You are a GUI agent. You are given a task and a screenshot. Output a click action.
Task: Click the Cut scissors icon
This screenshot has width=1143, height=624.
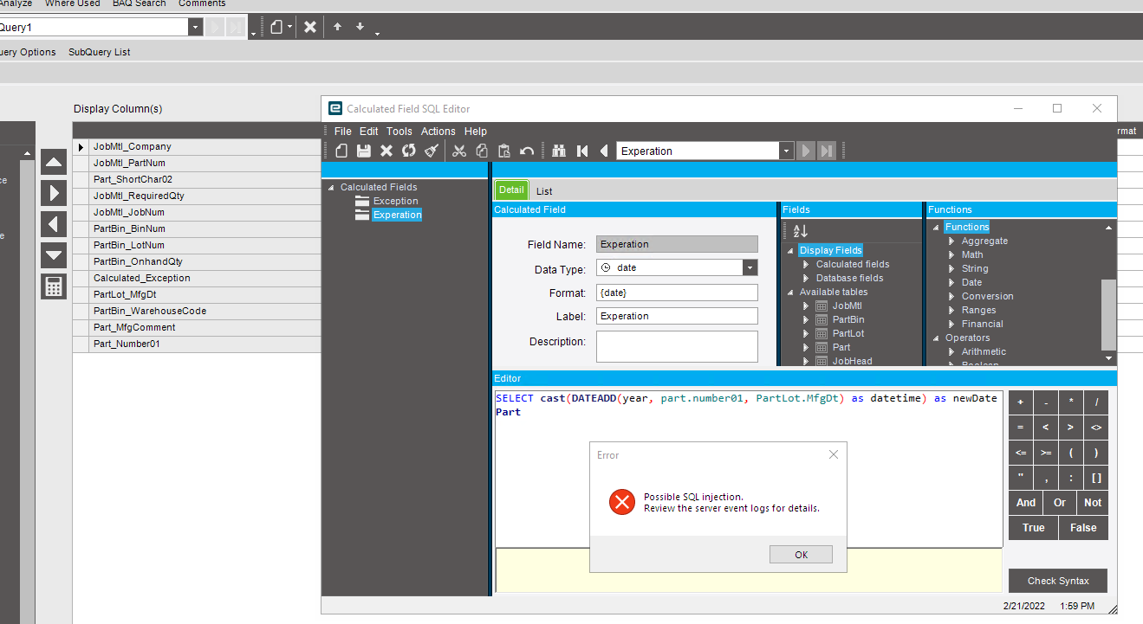tap(459, 151)
